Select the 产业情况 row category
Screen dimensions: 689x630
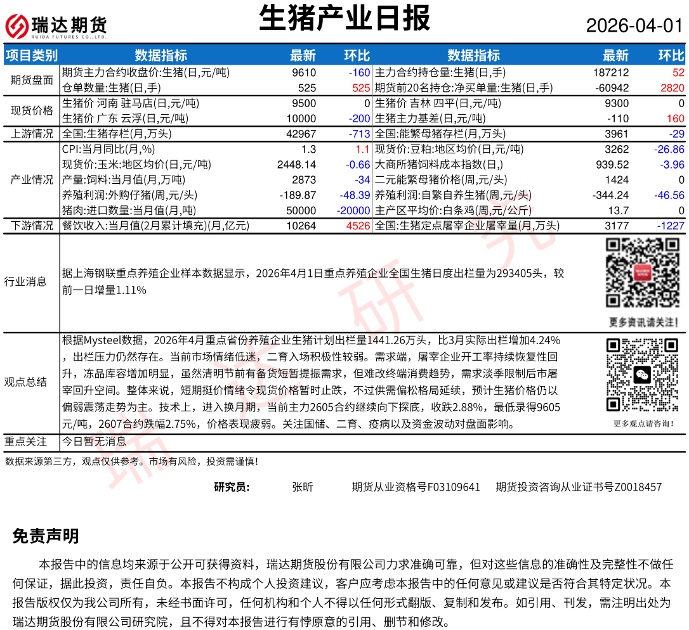[32, 179]
